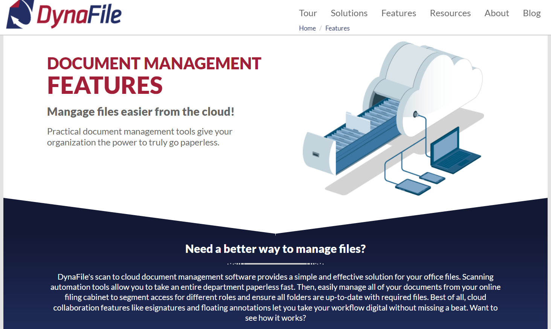Open the Tour menu item
Viewport: 551px width, 329px height.
click(308, 13)
